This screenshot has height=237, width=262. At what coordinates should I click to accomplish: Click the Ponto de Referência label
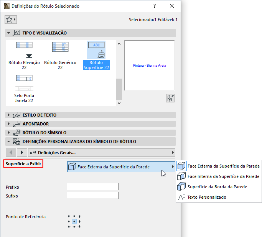[x=26, y=217]
